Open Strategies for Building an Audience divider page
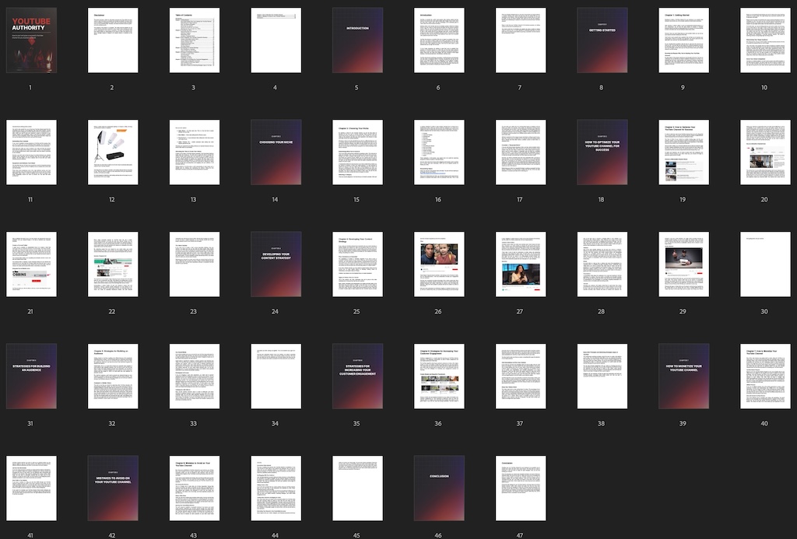The height and width of the screenshot is (539, 797). (31, 376)
